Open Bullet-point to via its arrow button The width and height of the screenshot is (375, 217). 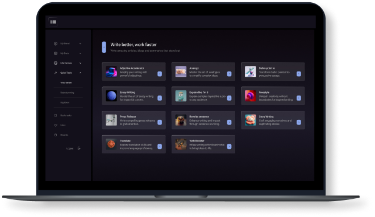click(299, 74)
